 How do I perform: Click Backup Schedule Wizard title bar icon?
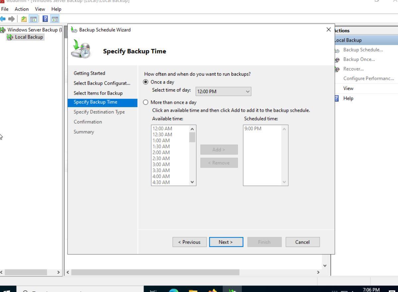(74, 30)
